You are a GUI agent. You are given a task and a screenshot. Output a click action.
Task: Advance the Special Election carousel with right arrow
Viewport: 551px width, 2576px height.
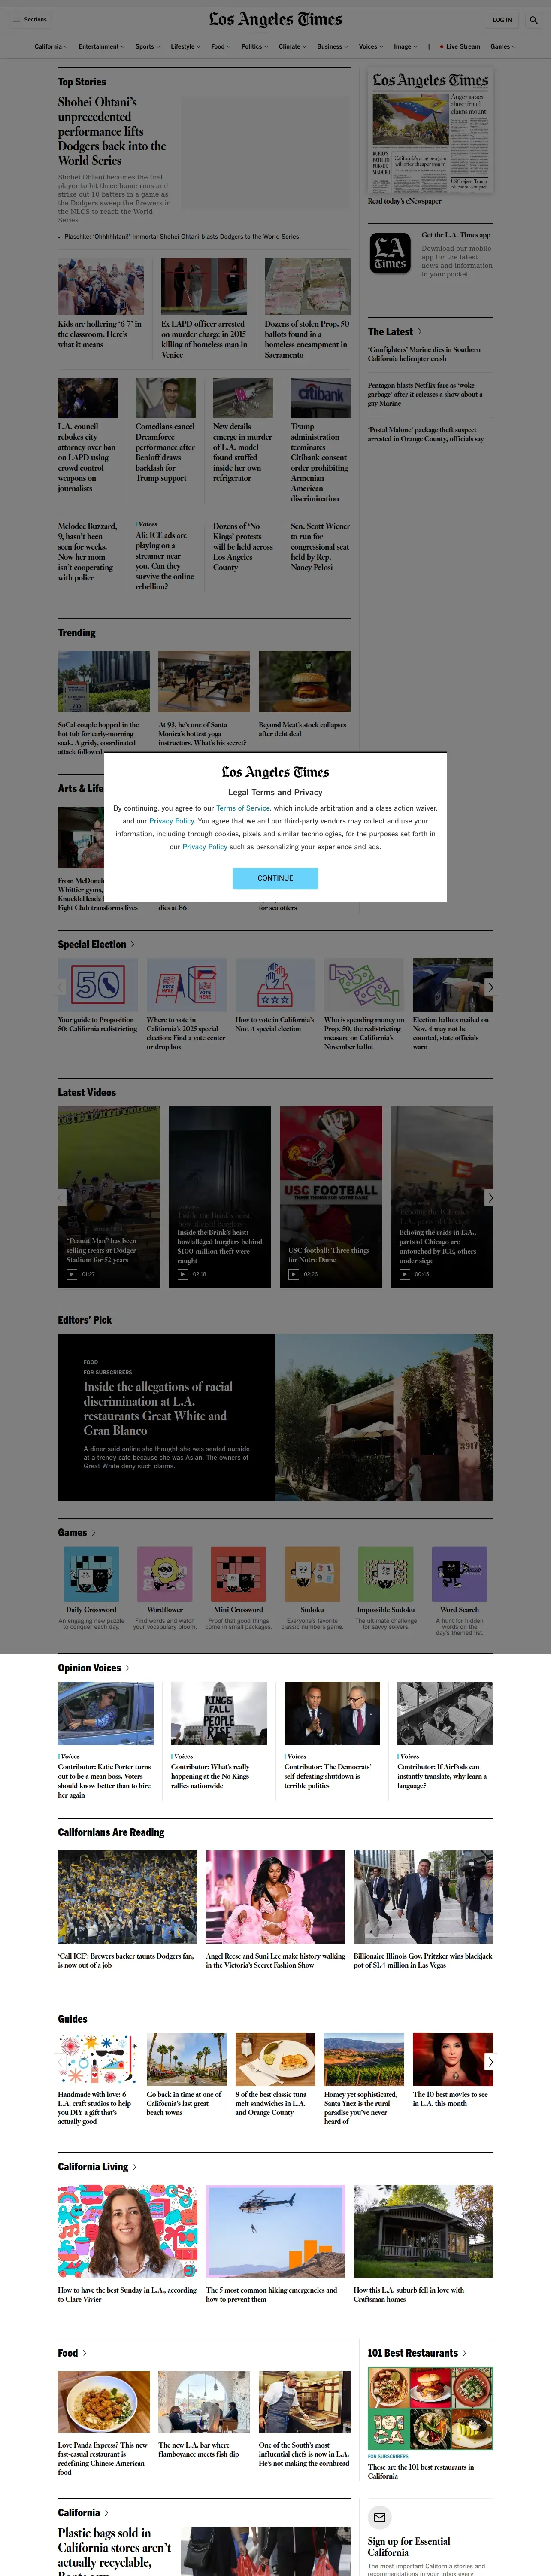click(489, 987)
